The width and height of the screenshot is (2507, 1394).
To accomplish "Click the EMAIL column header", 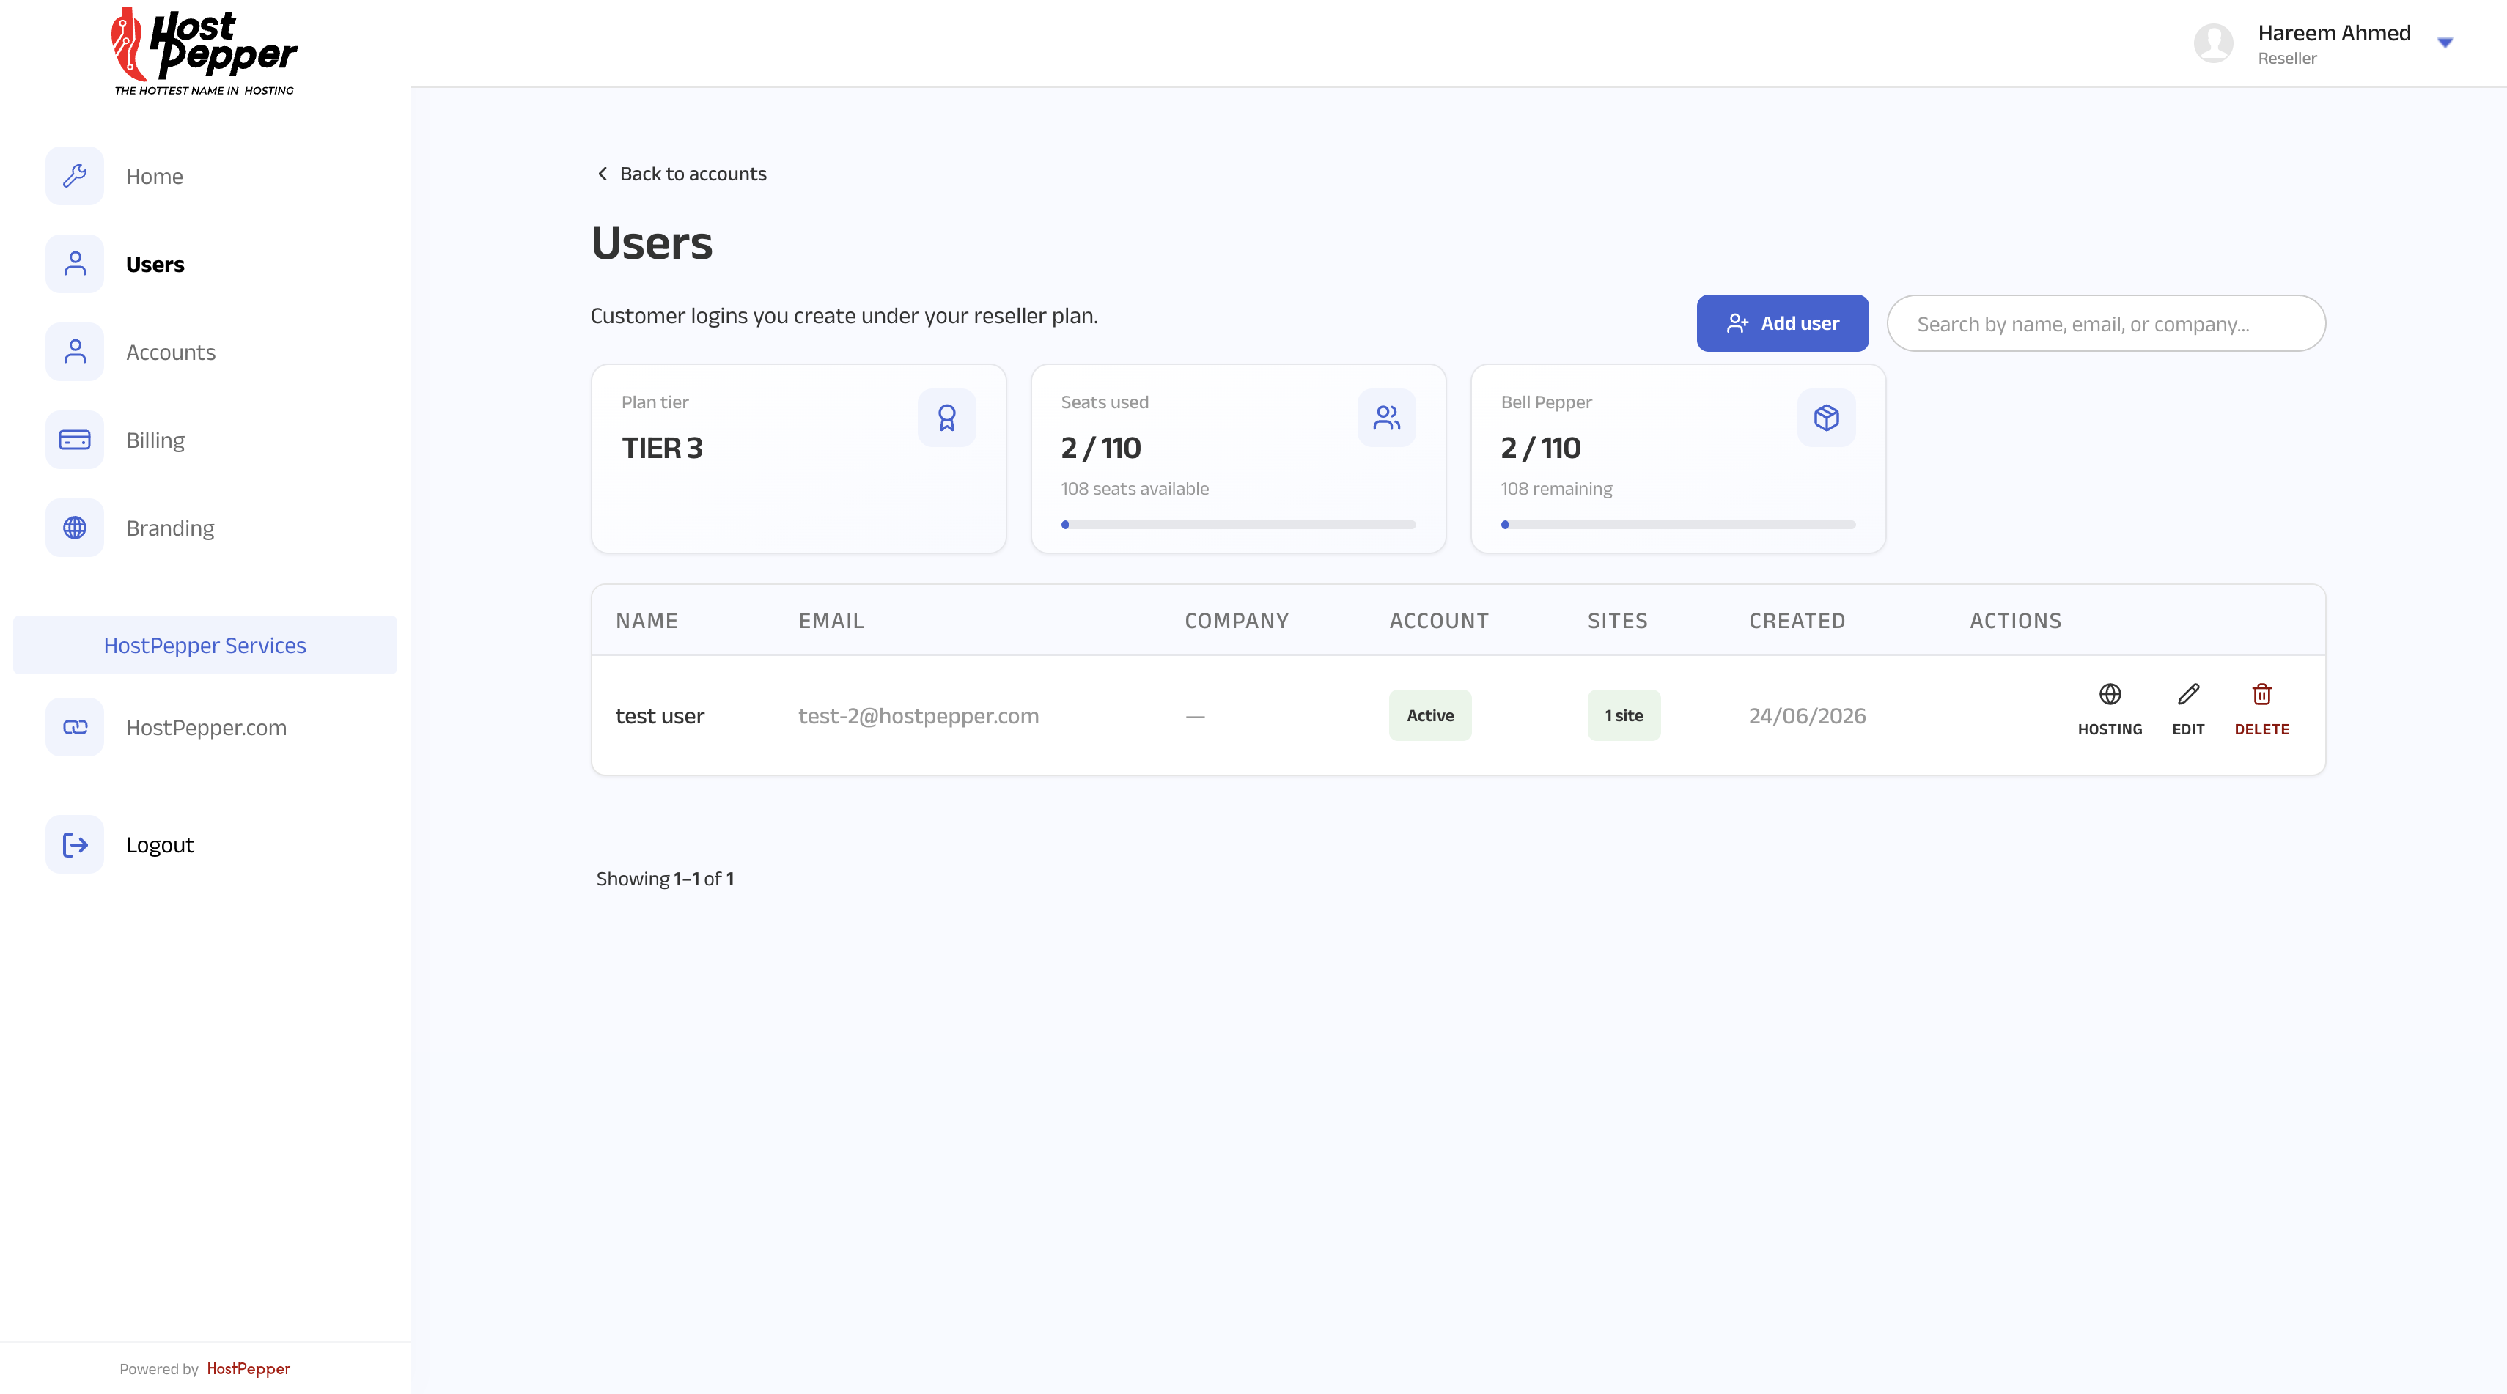I will 831,621.
